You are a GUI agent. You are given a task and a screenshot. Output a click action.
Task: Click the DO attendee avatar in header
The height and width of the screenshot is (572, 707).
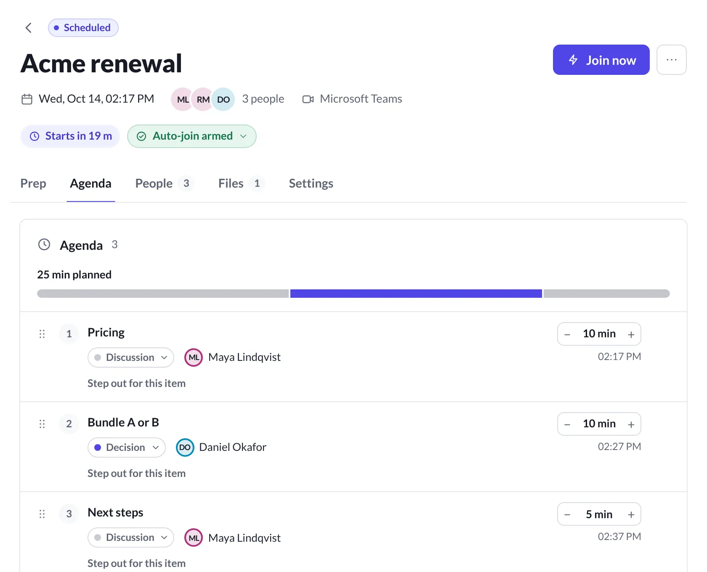point(223,99)
